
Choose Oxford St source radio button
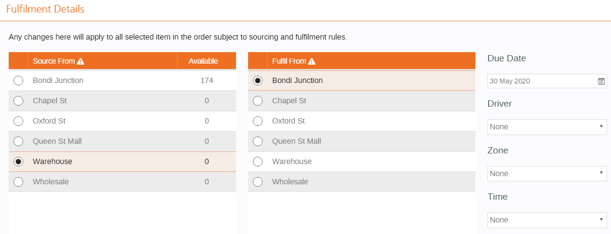point(18,121)
